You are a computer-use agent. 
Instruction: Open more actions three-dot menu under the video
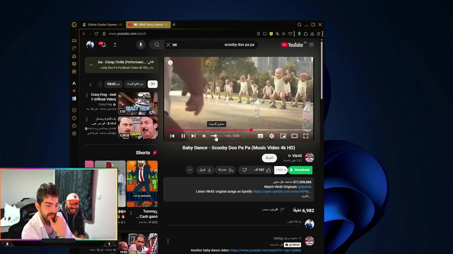pyautogui.click(x=190, y=170)
